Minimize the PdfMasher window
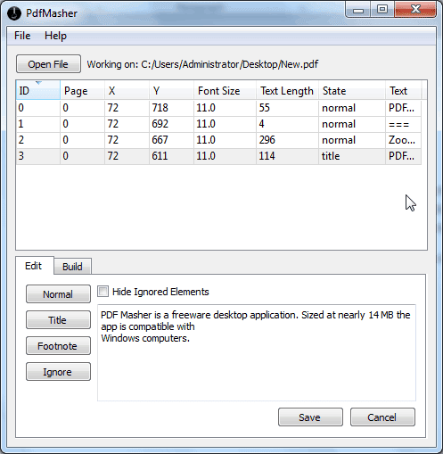 tap(358, 10)
